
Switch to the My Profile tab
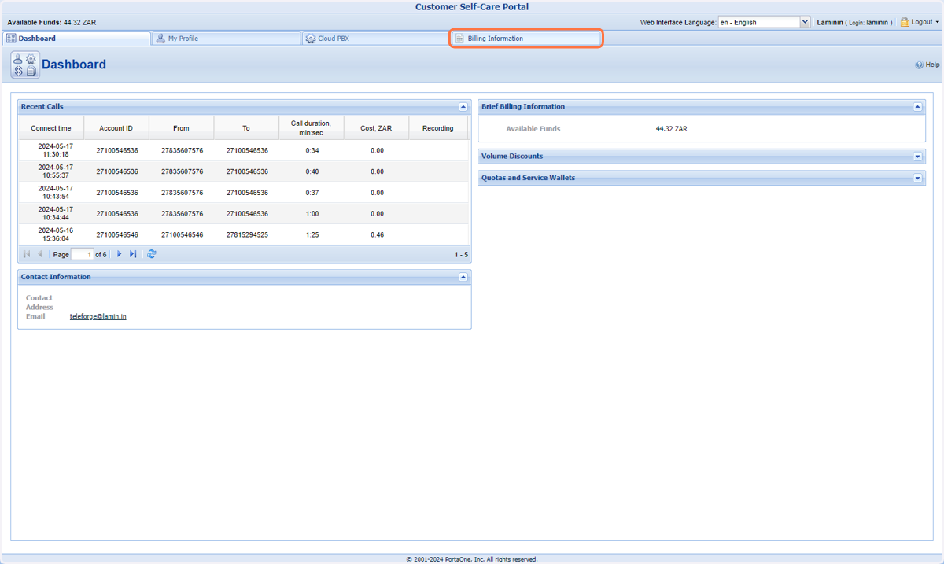pos(226,39)
